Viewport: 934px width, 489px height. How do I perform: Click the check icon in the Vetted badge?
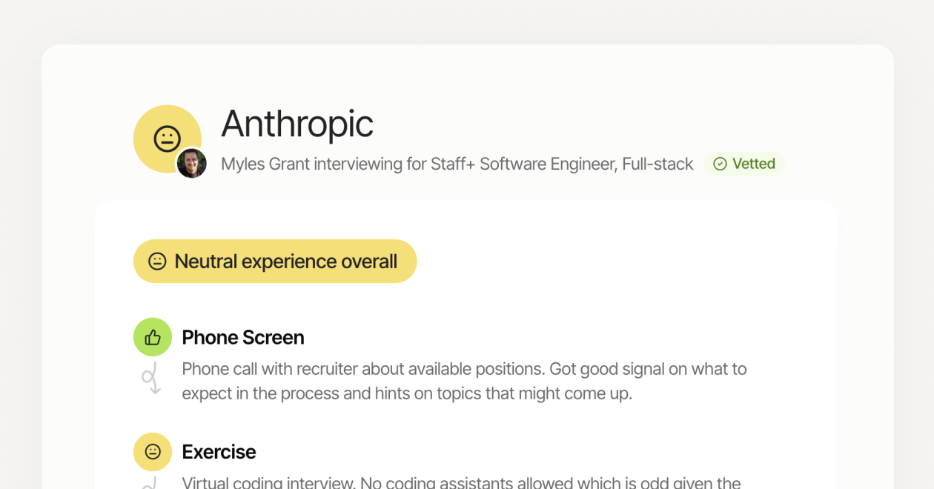click(720, 164)
